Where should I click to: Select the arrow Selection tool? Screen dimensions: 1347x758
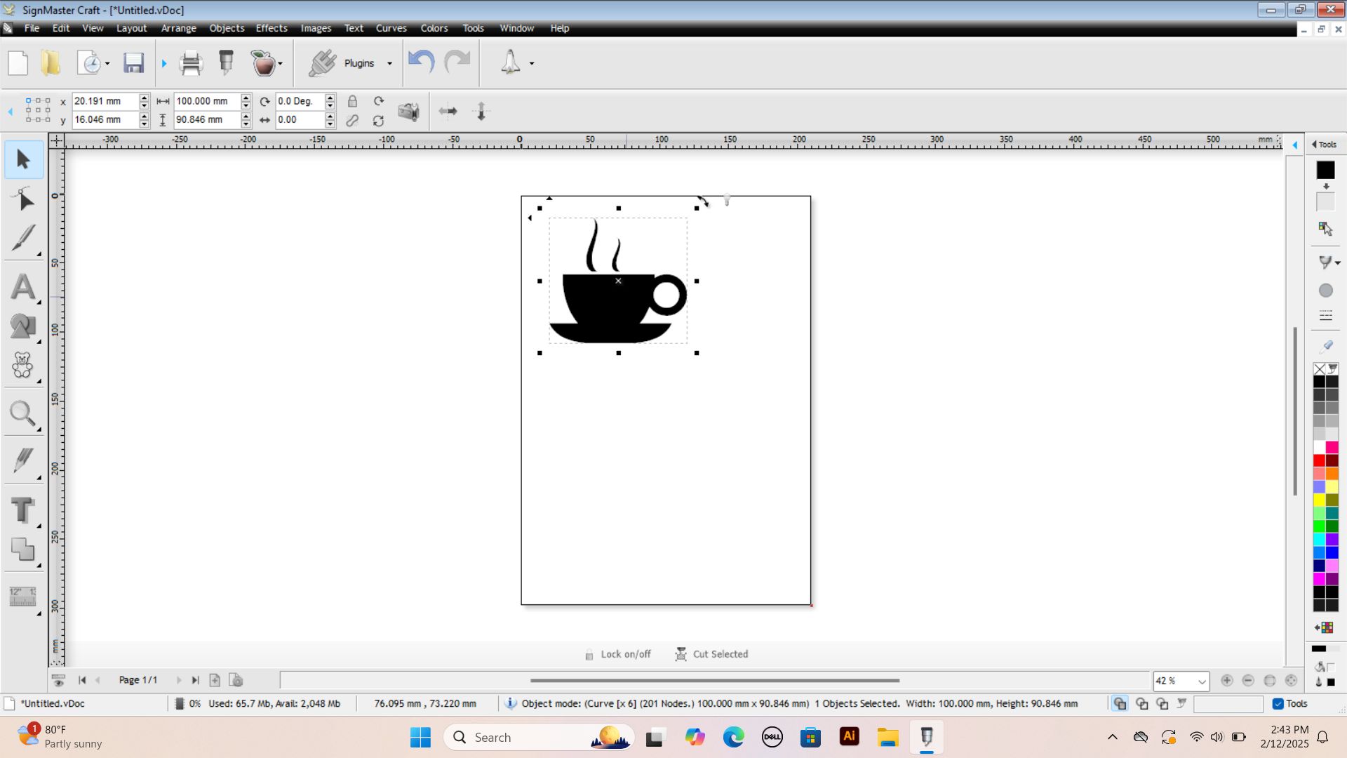pos(23,160)
